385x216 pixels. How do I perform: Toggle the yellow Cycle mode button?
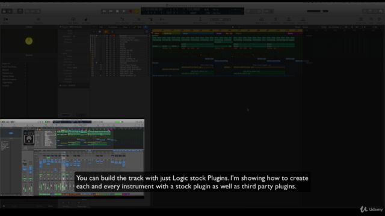click(x=137, y=11)
